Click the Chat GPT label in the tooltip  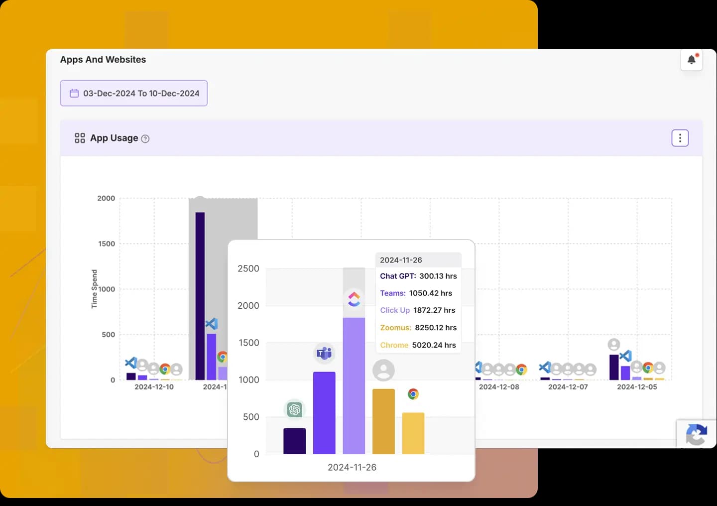(397, 276)
